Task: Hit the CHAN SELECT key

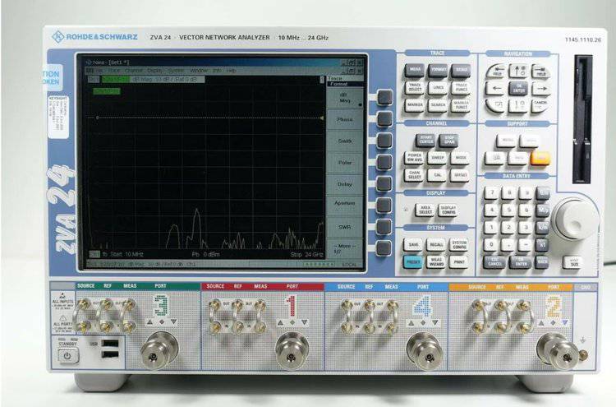Action: [x=415, y=175]
